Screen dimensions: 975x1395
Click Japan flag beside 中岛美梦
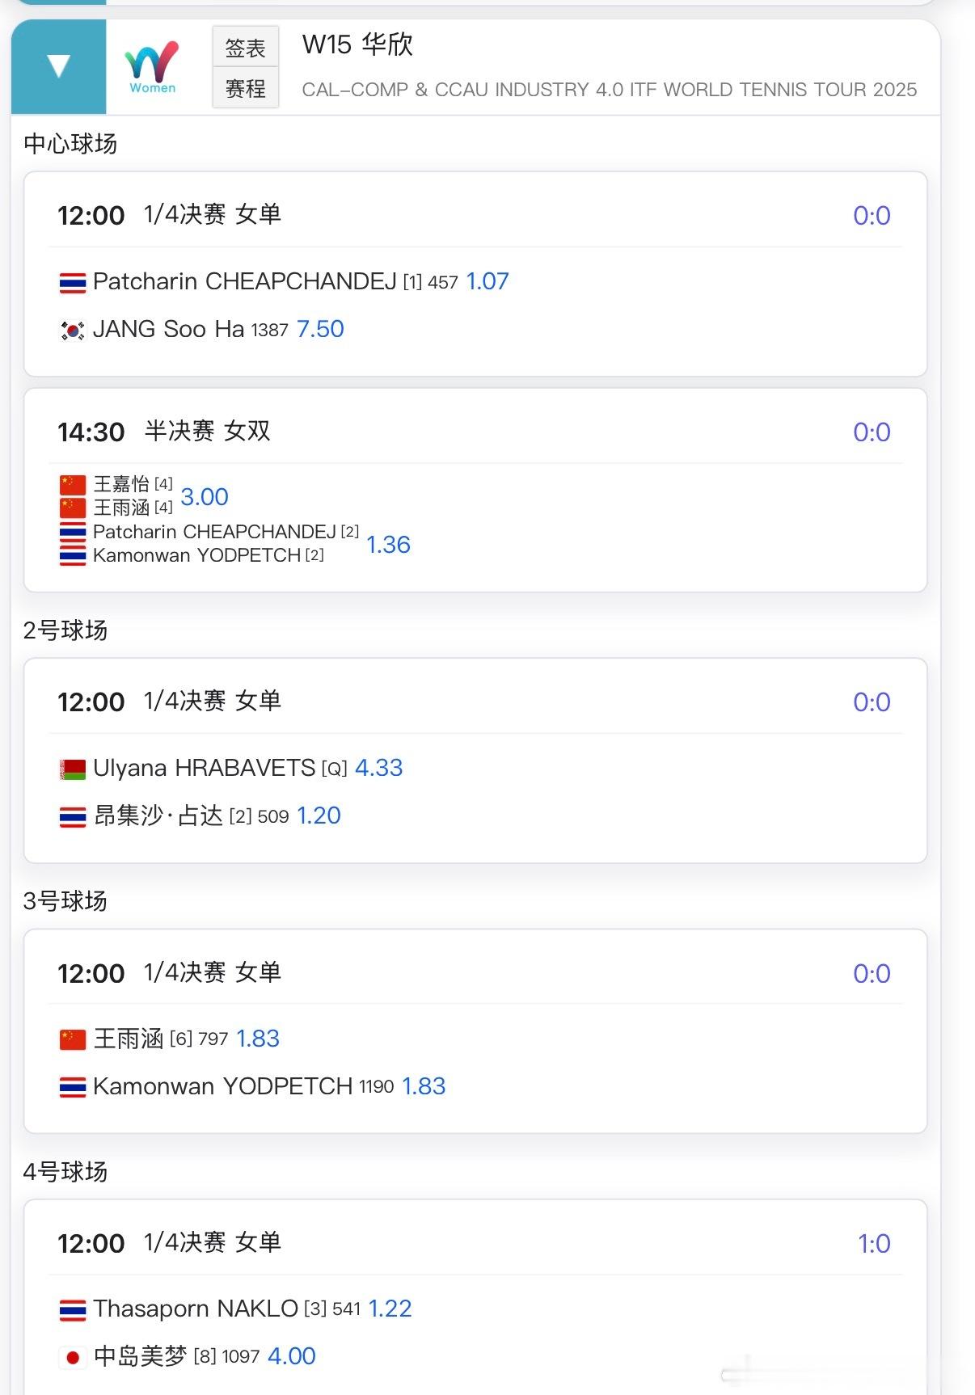73,1357
